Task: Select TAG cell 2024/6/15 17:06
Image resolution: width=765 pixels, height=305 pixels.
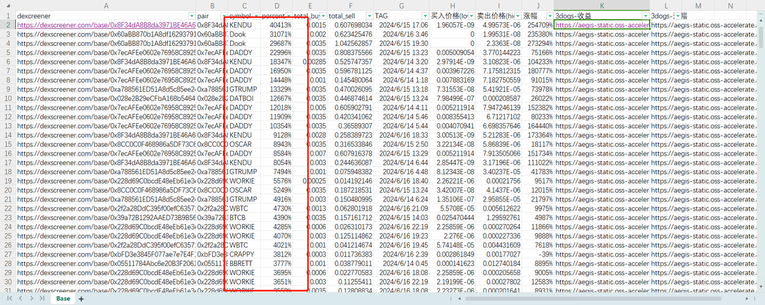Action: point(402,25)
